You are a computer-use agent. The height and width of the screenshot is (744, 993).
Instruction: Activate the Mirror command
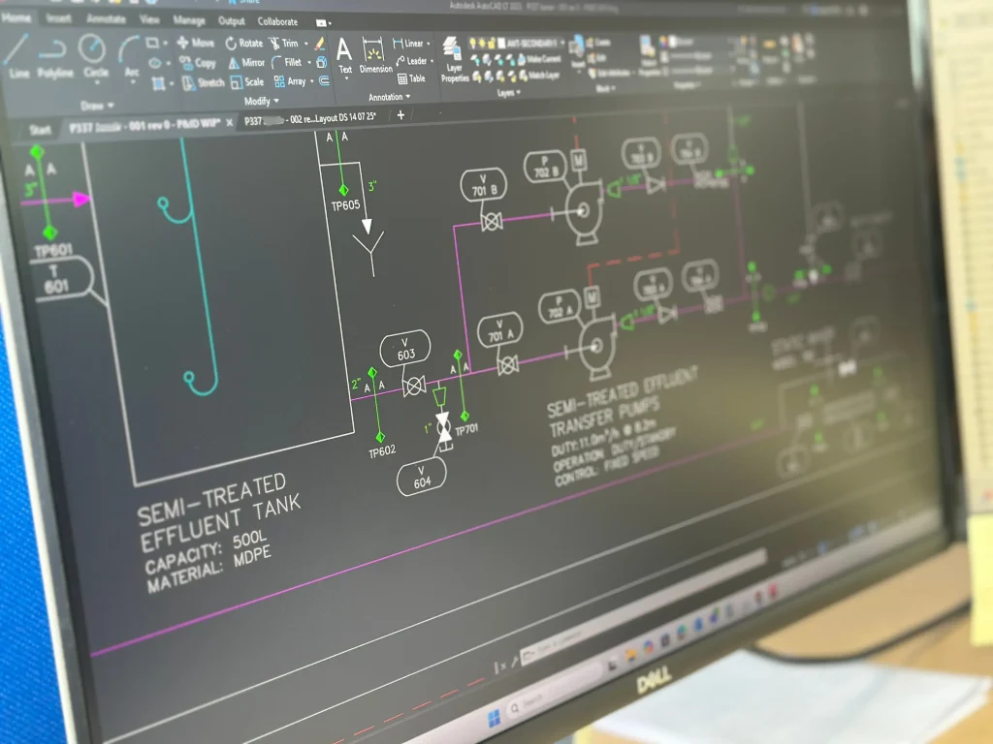(246, 63)
